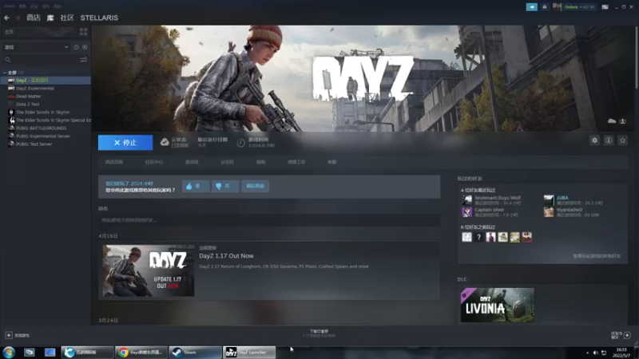Open account name dropdown in title bar
This screenshot has height=359, width=639.
[x=579, y=7]
